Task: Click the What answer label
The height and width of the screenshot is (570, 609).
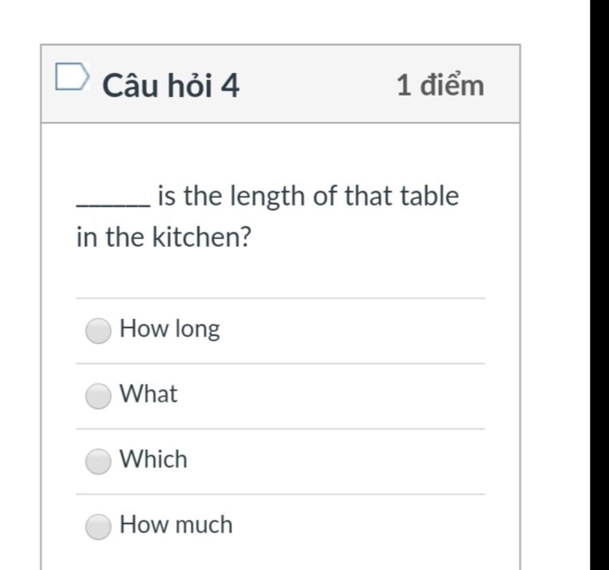Action: (x=148, y=394)
